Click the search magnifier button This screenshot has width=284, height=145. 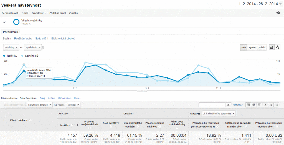coord(228,105)
